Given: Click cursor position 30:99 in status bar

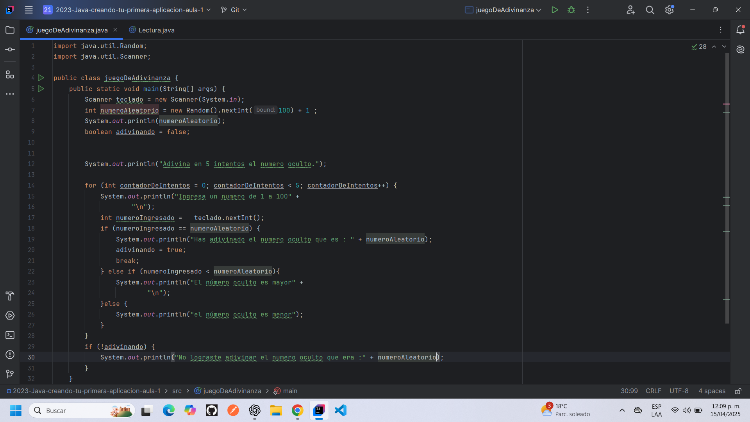Looking at the screenshot, I should click(x=629, y=391).
